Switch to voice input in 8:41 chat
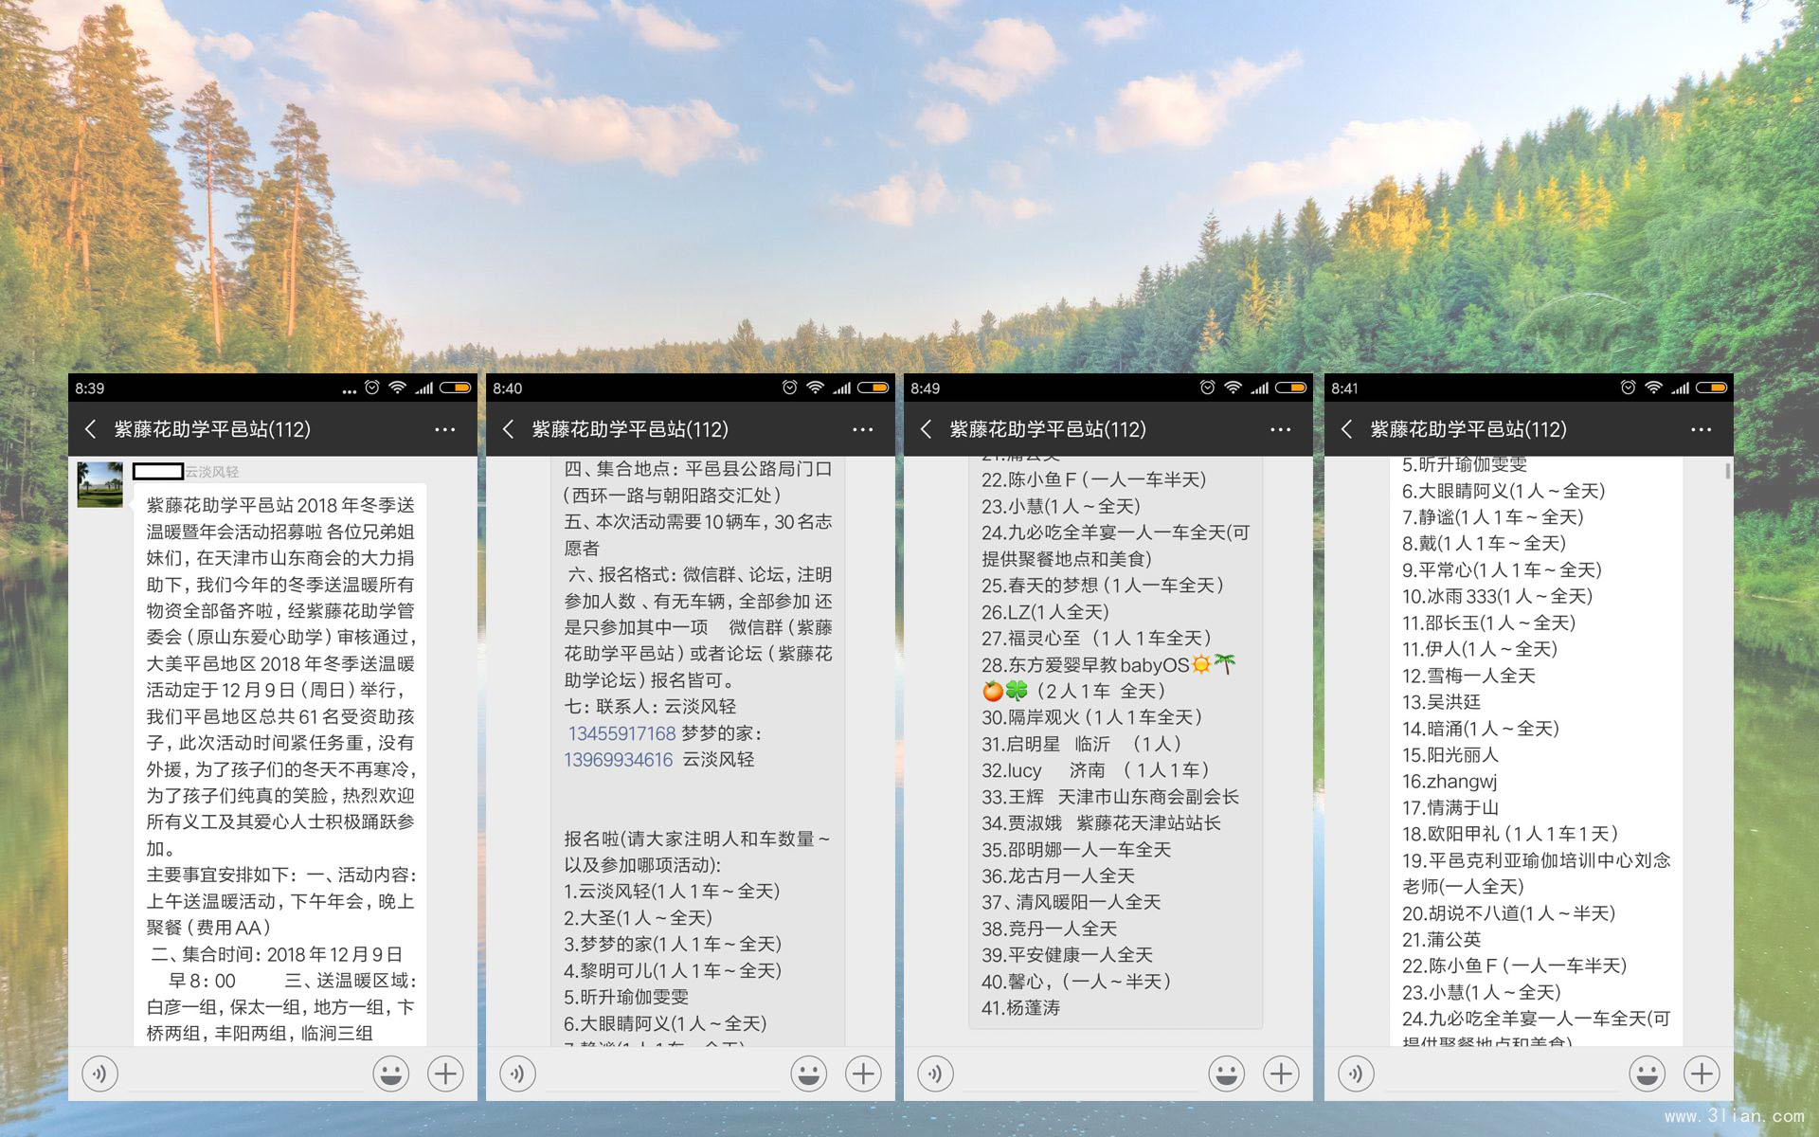Viewport: 1819px width, 1137px height. pos(1357,1074)
